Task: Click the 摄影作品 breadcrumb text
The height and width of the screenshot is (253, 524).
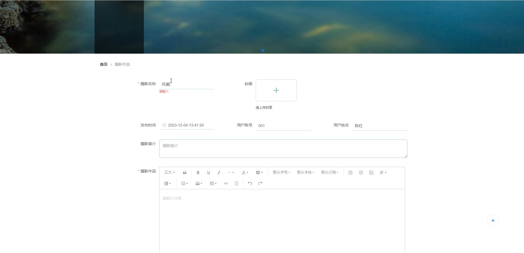Action: 122,64
